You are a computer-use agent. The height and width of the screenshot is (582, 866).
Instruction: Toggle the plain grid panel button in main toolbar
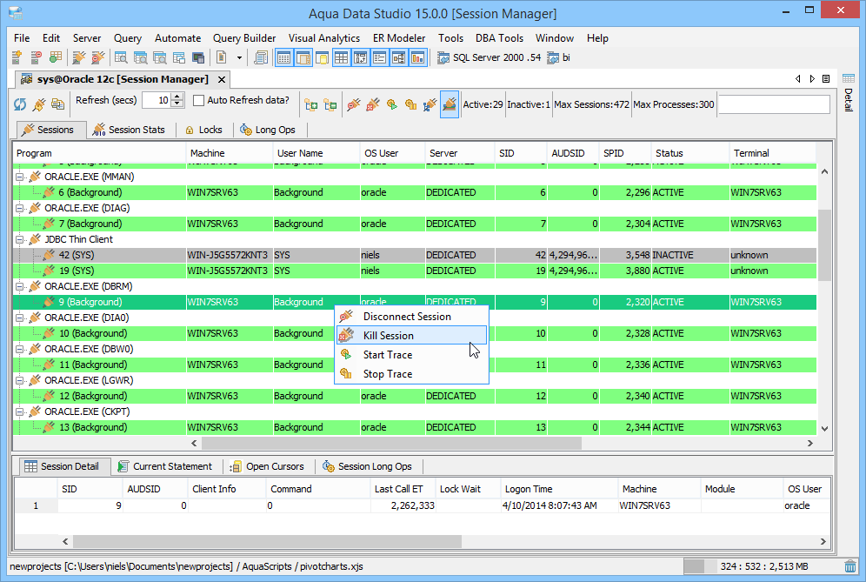pos(342,57)
